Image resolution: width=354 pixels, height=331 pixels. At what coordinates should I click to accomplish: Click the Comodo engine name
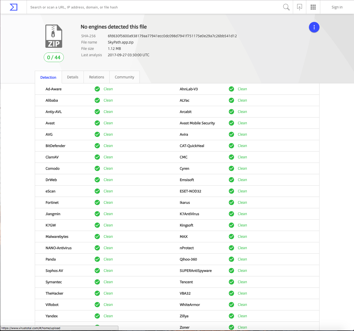[52, 168]
